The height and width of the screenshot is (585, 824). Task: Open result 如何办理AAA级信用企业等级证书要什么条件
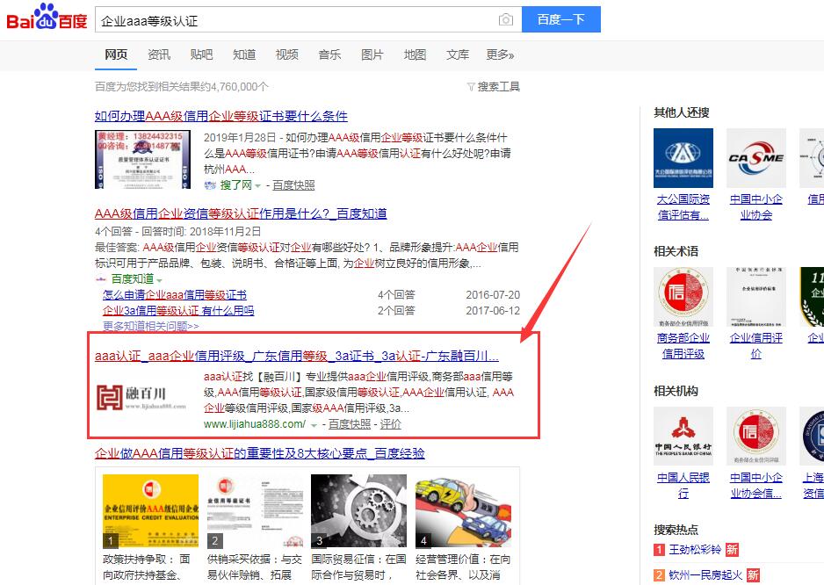tap(220, 116)
